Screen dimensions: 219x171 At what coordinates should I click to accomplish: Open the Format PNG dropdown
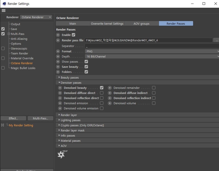pyautogui.click(x=152, y=51)
